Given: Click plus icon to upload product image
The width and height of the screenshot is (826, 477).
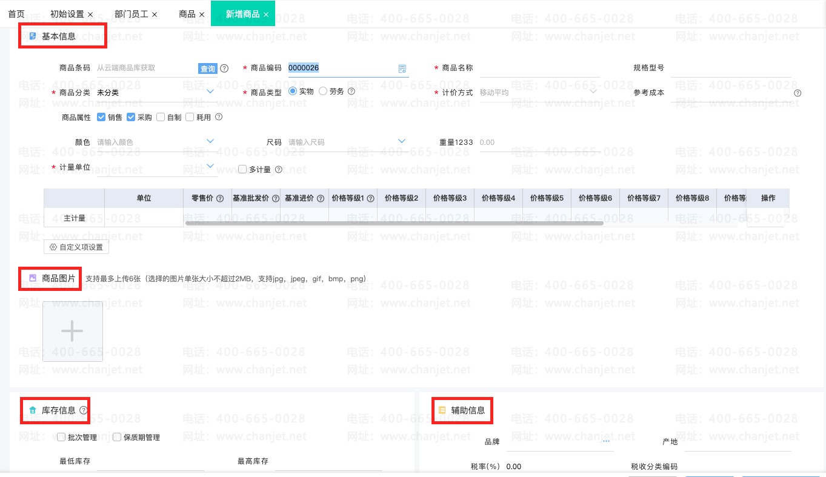Looking at the screenshot, I should (x=73, y=332).
